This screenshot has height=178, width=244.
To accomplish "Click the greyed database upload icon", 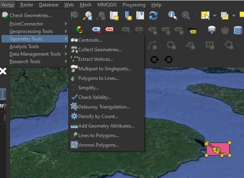I will click(x=225, y=30).
